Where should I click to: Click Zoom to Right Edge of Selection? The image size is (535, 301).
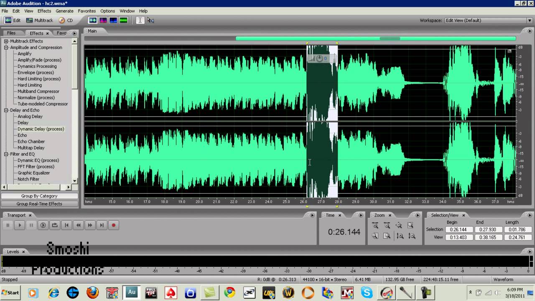(387, 236)
